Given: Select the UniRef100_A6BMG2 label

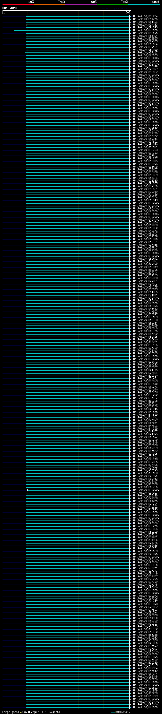Looking at the screenshot, I should pyautogui.click(x=145, y=72).
